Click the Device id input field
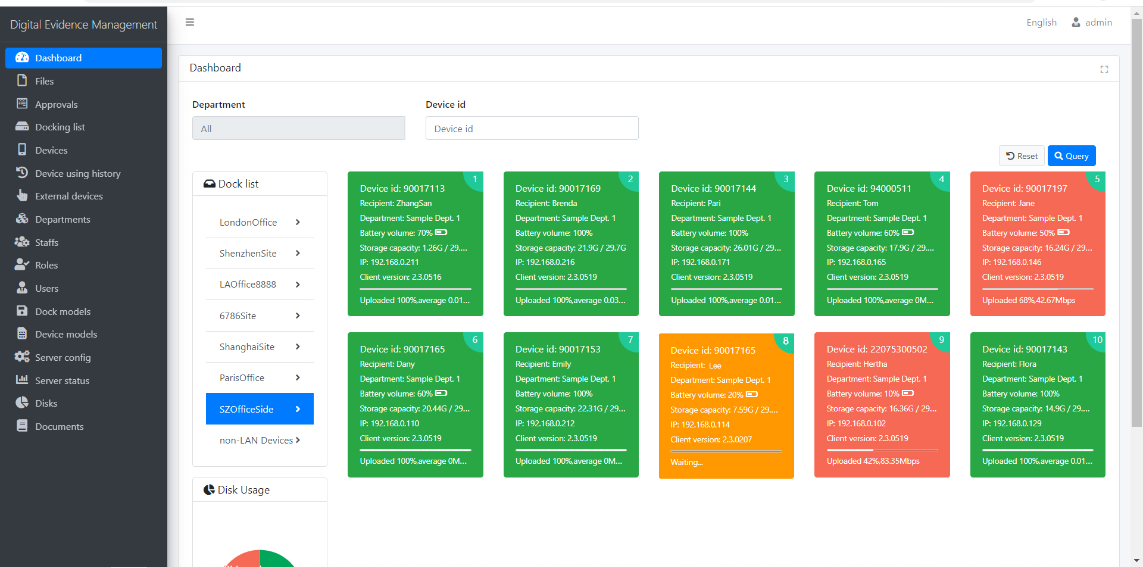Viewport: 1143px width, 568px height. [x=532, y=129]
